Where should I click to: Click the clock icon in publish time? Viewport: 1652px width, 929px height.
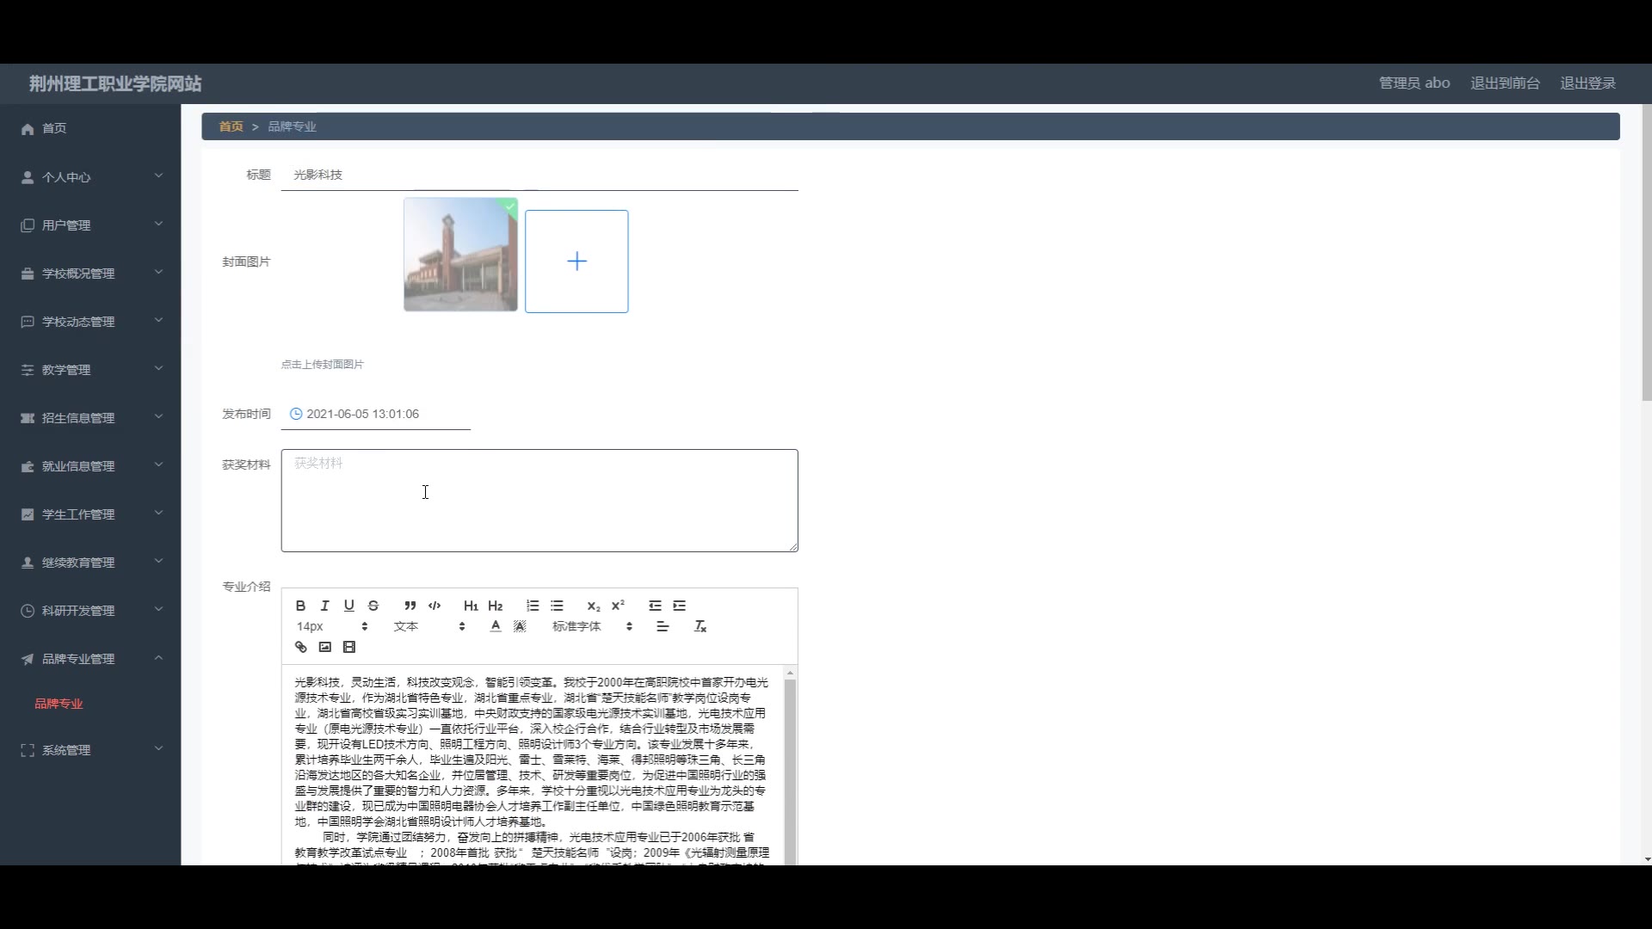click(296, 414)
